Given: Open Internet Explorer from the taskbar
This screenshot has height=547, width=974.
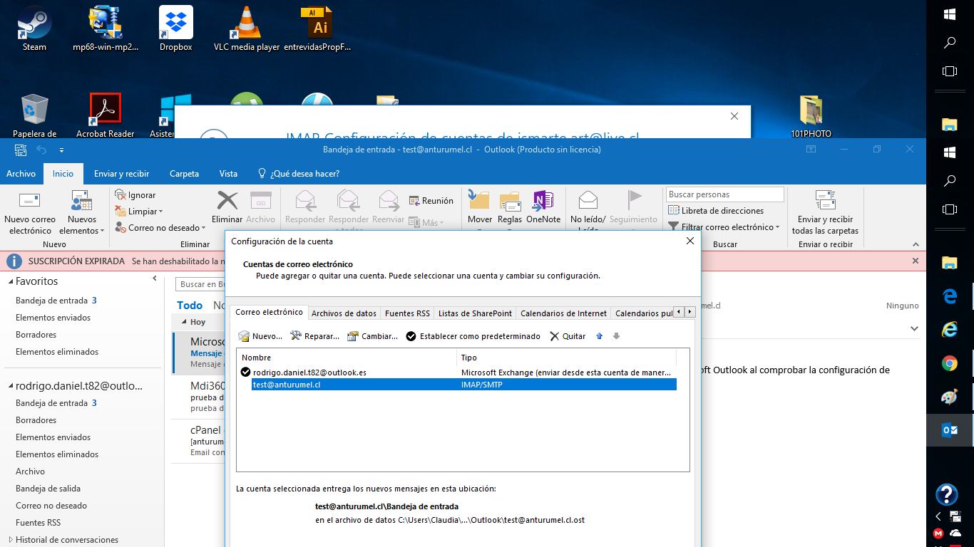Looking at the screenshot, I should pyautogui.click(x=950, y=329).
